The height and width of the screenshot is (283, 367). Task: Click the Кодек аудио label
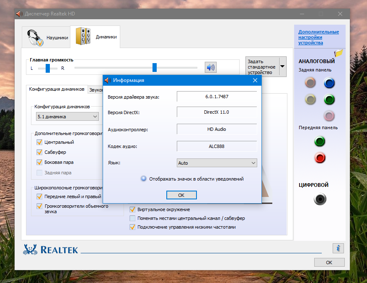(x=122, y=146)
